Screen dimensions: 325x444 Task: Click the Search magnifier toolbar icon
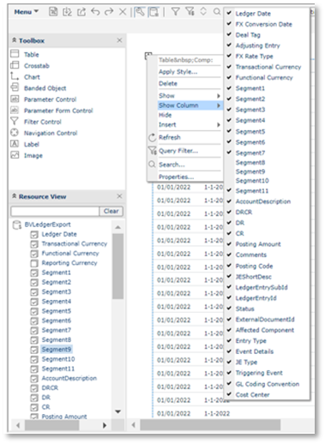pos(217,11)
